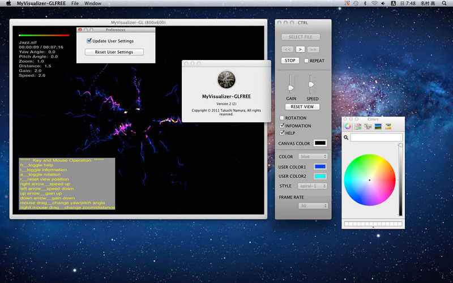Image resolution: width=453 pixels, height=283 pixels.
Task: Open the USER COLOR1 blue swatch
Action: pyautogui.click(x=320, y=166)
